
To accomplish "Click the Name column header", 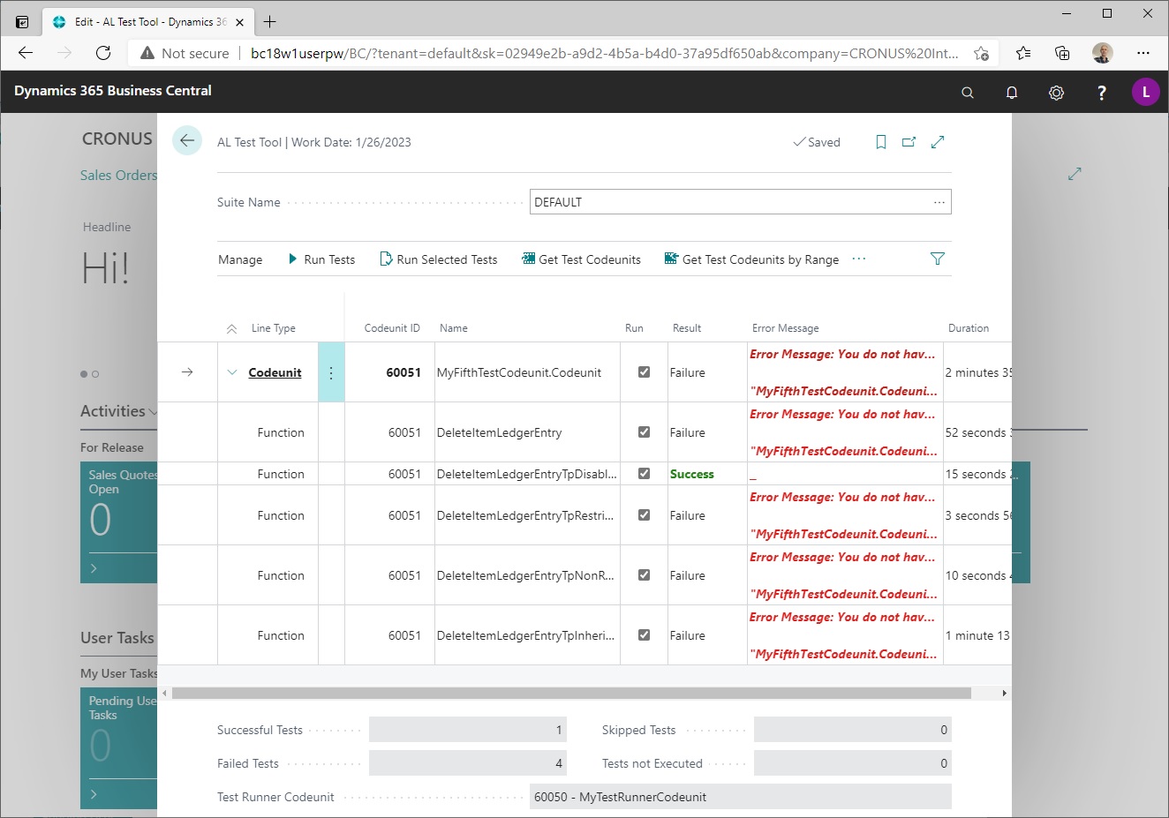I will [x=454, y=328].
